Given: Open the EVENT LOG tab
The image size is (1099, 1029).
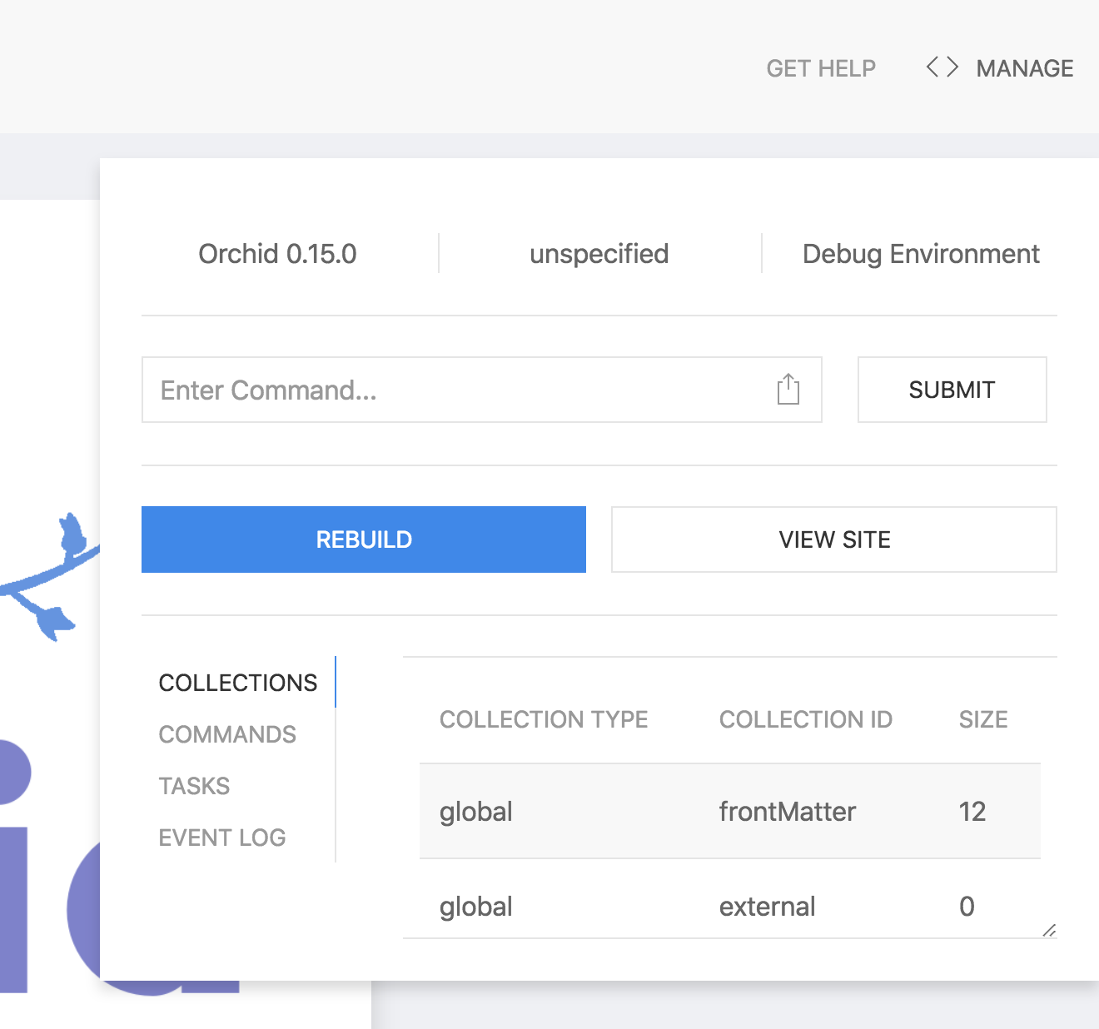Looking at the screenshot, I should [x=222, y=838].
